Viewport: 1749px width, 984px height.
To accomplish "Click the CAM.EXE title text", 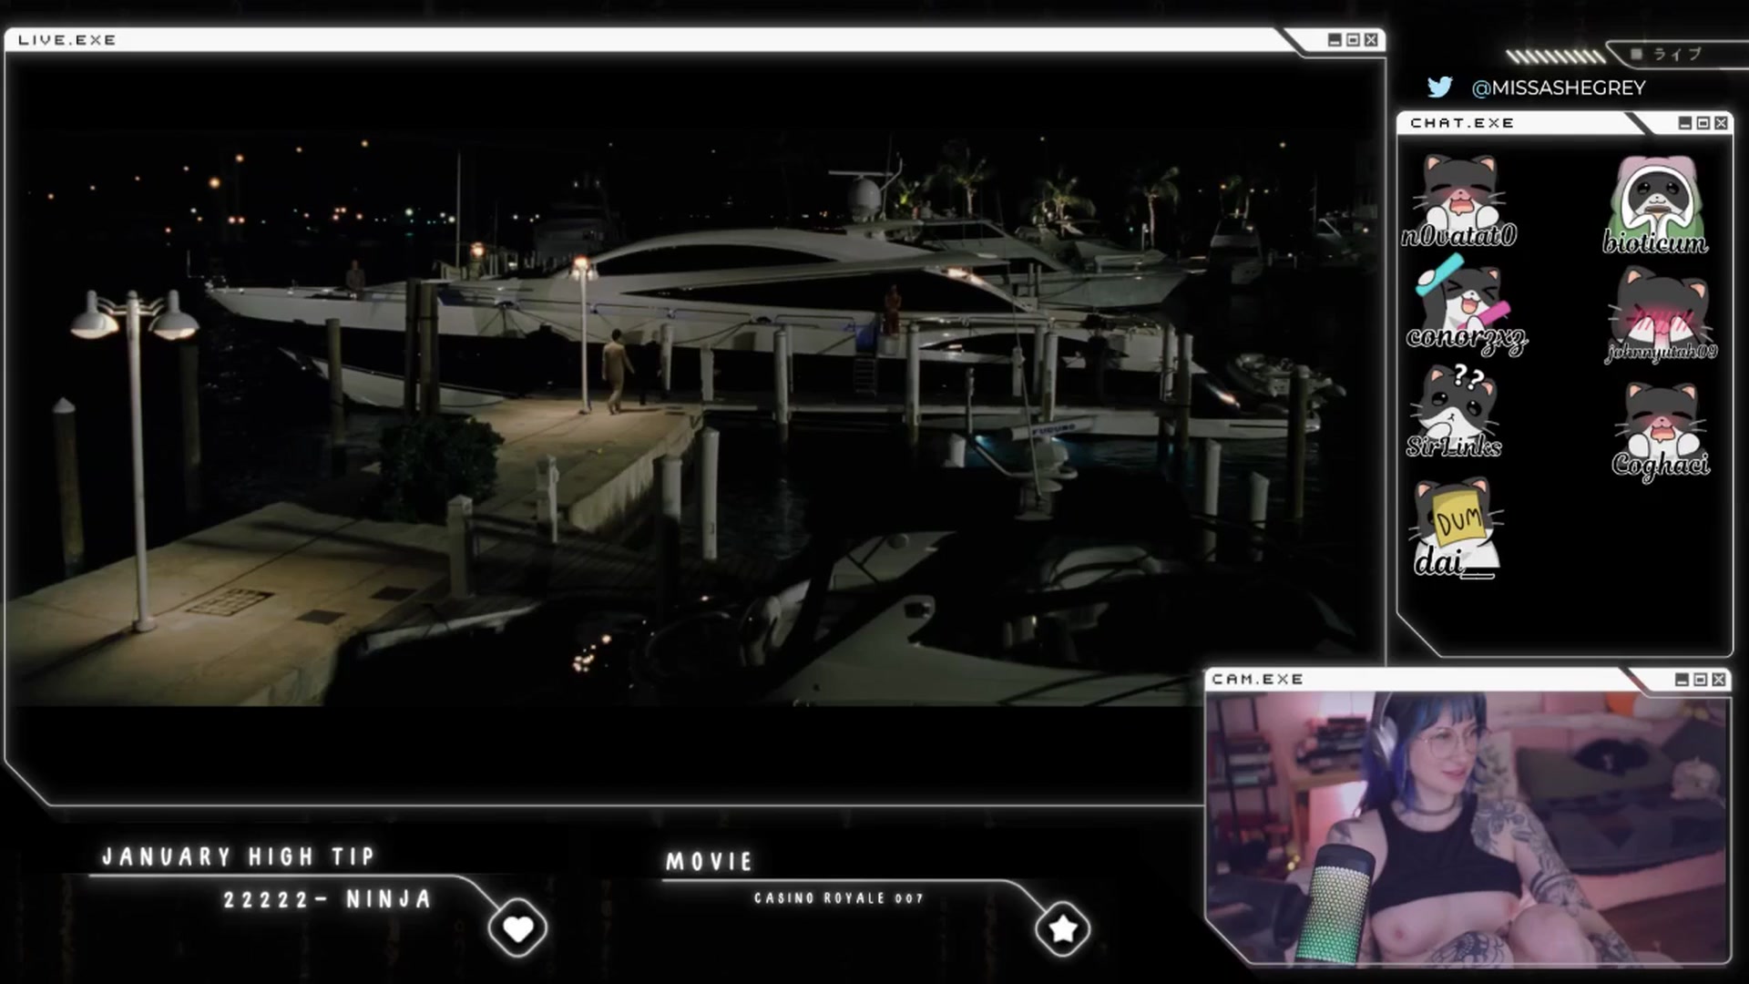I will pyautogui.click(x=1257, y=680).
